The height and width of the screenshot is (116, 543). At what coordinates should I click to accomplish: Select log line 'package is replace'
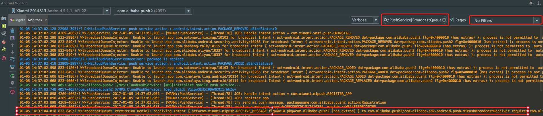[102, 59]
